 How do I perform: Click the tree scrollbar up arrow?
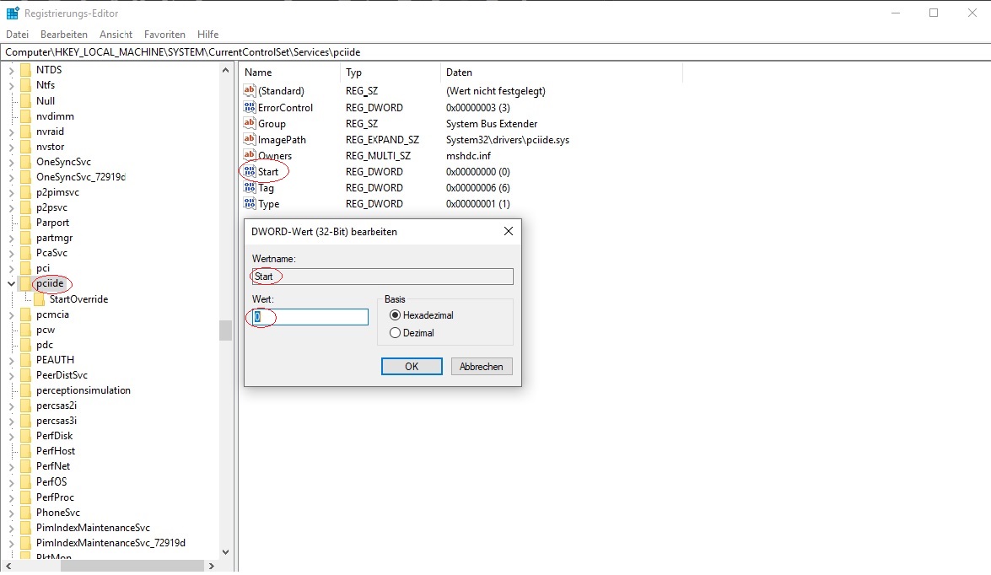[226, 69]
